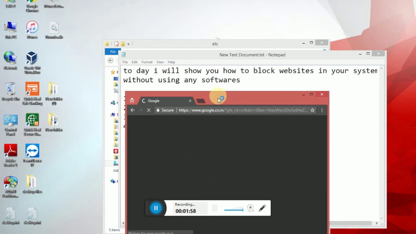
Task: Click the File tab in etc Explorer window
Action: point(113,52)
